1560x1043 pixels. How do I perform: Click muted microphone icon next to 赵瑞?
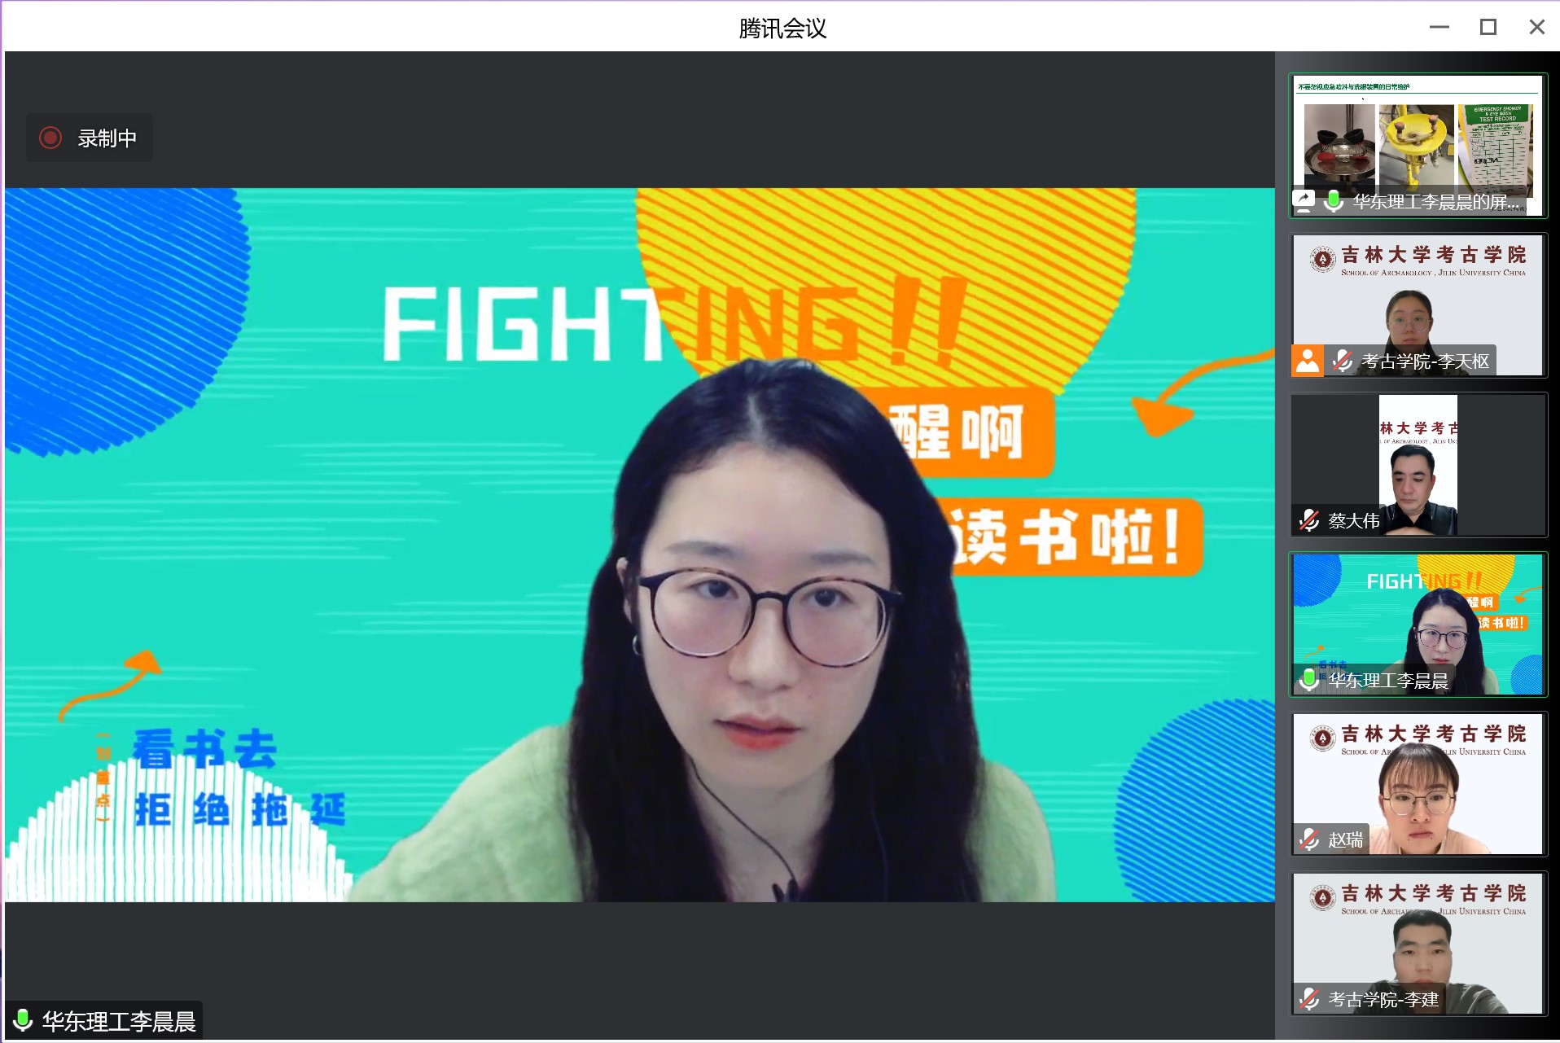[x=1309, y=839]
